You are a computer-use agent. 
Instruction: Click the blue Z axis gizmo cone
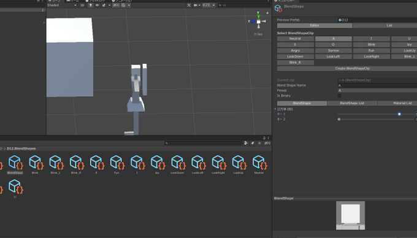[253, 21]
